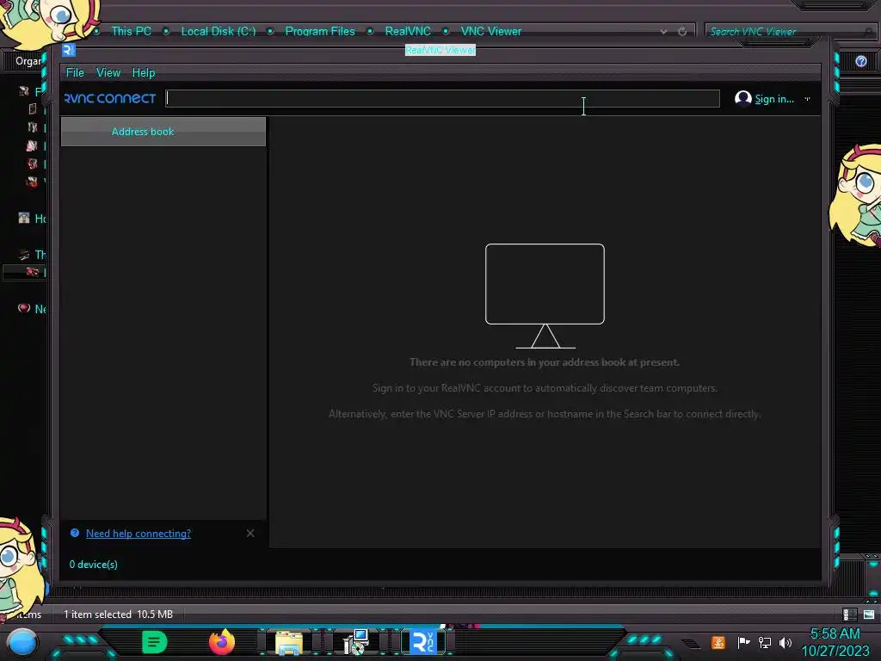Show hidden tray icons
The width and height of the screenshot is (881, 661).
click(692, 643)
